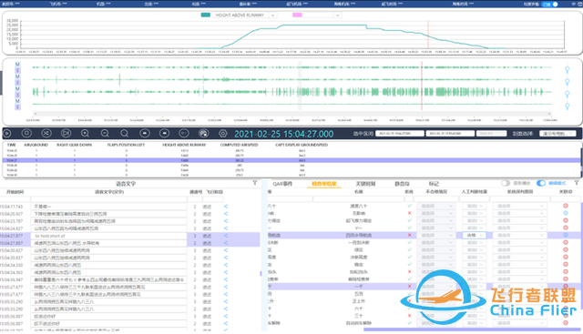
Task: Click the gauge dashboard icon in toolbar
Action: pyautogui.click(x=203, y=133)
